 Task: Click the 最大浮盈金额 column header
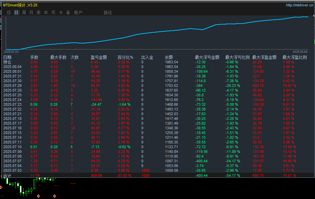tap(265, 57)
